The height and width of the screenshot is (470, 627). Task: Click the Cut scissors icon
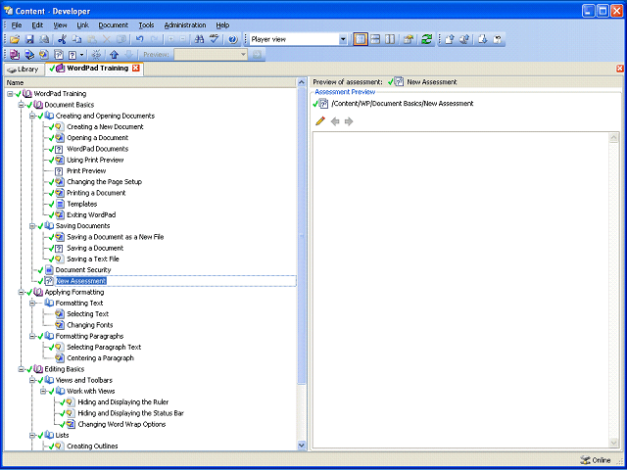tap(62, 39)
